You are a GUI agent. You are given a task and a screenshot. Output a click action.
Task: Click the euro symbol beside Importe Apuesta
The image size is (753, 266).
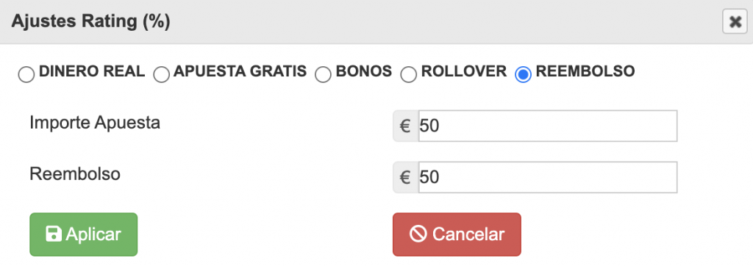[405, 126]
